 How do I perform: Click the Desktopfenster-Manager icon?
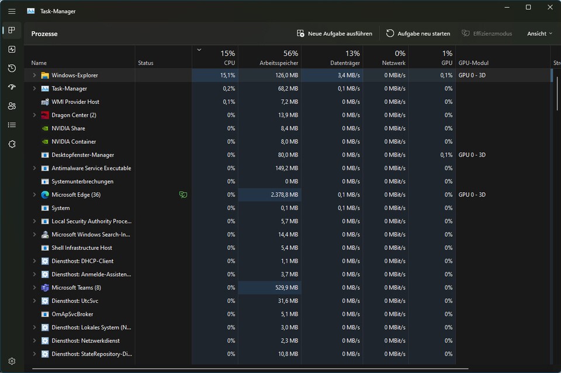tap(45, 155)
